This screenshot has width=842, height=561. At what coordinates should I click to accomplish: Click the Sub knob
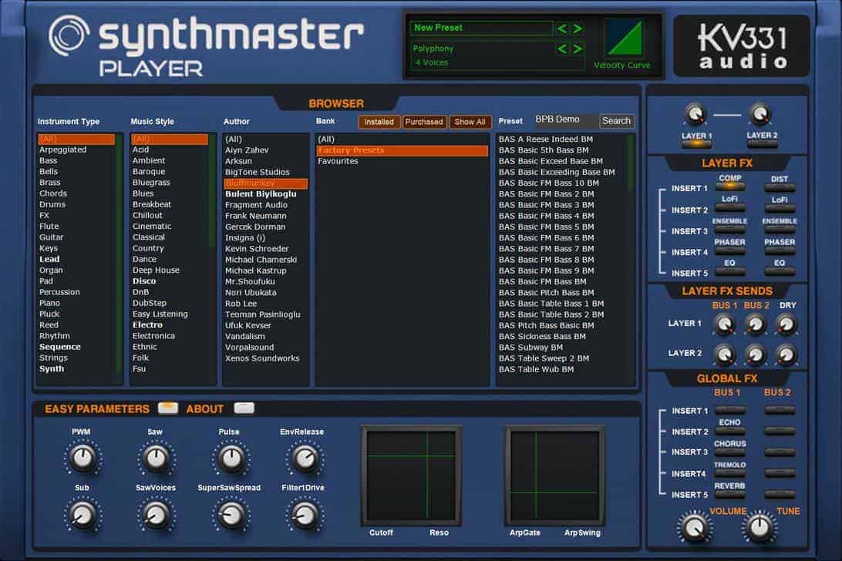pos(83,516)
